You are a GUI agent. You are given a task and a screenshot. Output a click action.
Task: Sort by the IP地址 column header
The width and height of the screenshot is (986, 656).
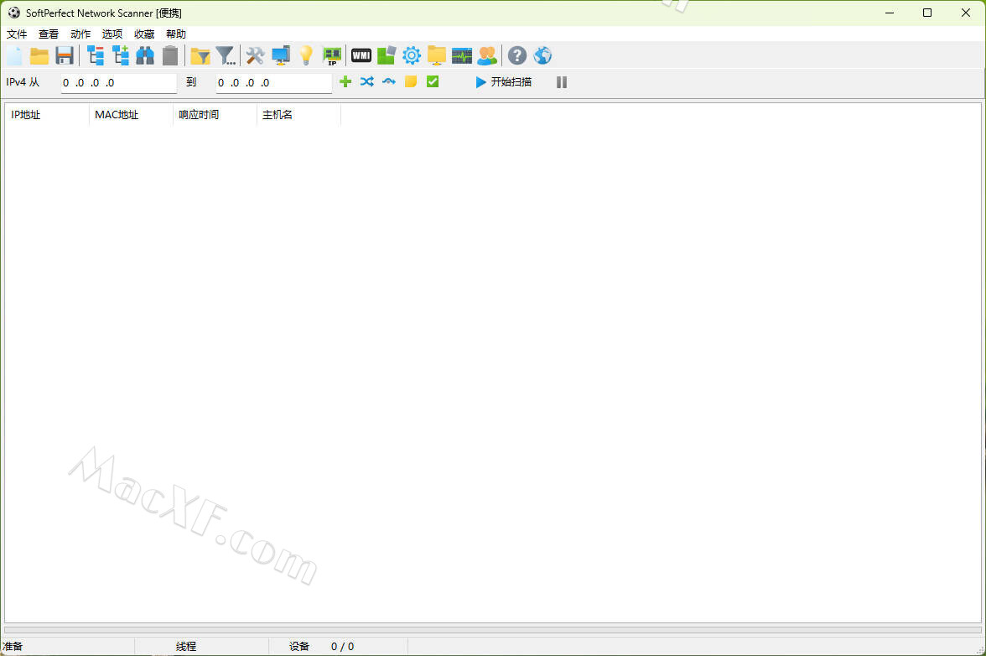pyautogui.click(x=47, y=114)
